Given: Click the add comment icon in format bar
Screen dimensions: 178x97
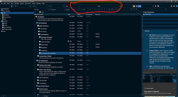Looking at the screenshot, I should click(x=118, y=9).
